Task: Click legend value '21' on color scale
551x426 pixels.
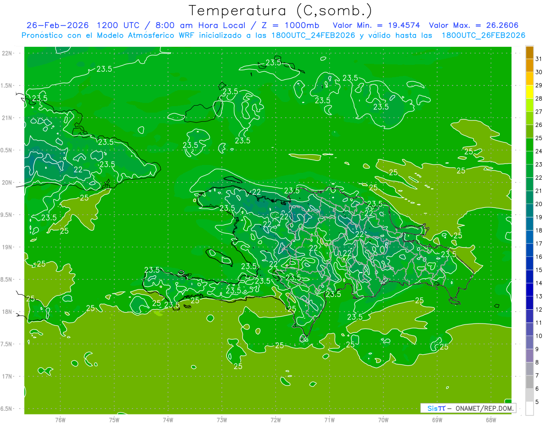Action: [539, 191]
